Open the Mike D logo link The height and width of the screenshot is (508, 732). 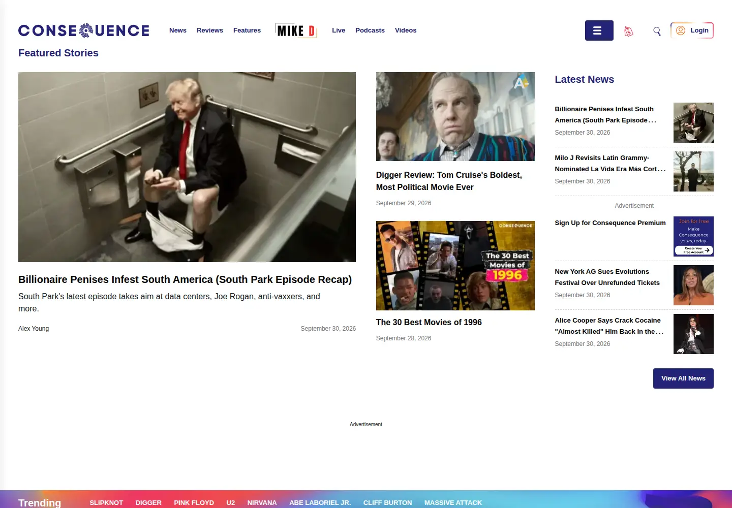tap(296, 30)
